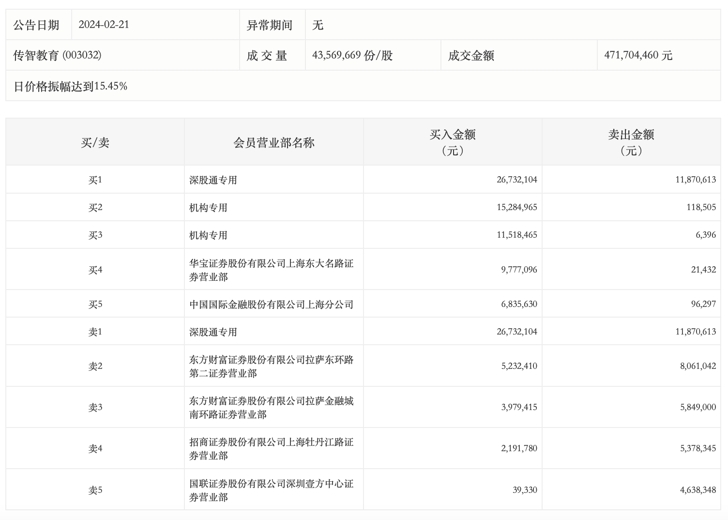Click 深股通专用 in the 买1 row
The height and width of the screenshot is (520, 728).
click(x=213, y=180)
